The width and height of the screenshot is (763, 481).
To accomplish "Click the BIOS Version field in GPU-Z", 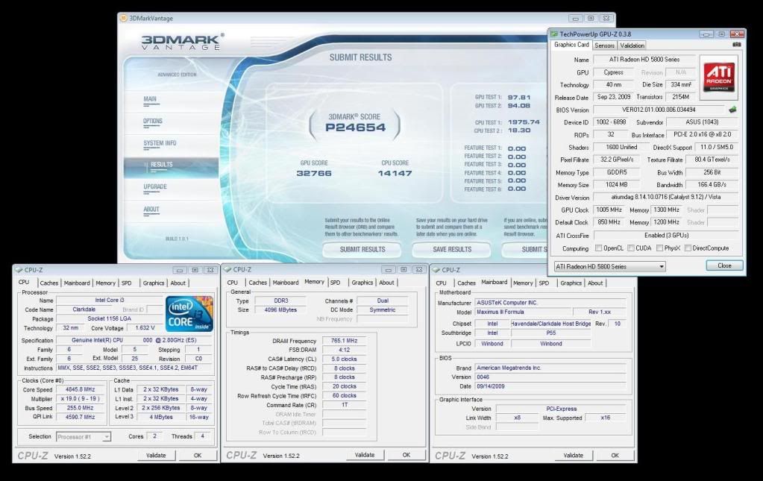I will (x=659, y=110).
